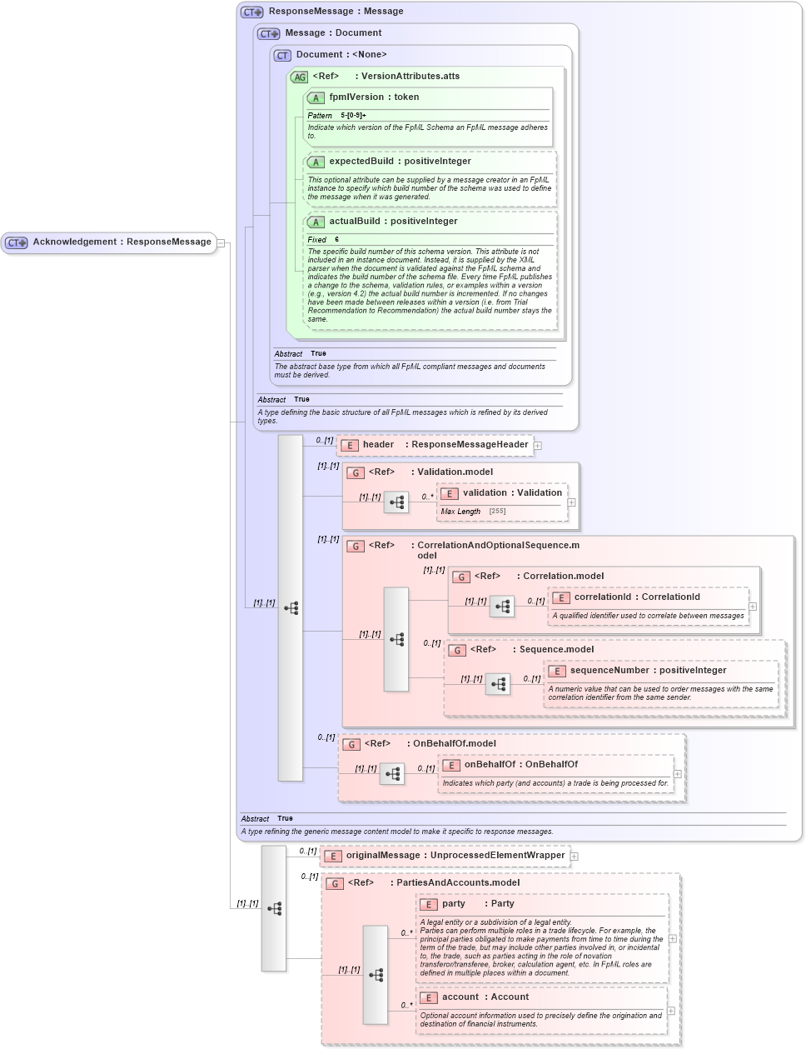This screenshot has height=1049, width=806.
Task: Select the Document : <None> title
Action: coord(341,54)
